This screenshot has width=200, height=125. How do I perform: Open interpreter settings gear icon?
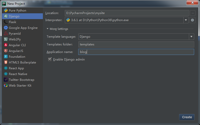click(192, 20)
